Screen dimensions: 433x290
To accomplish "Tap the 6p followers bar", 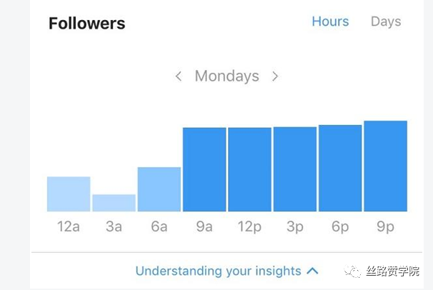I will pos(340,169).
